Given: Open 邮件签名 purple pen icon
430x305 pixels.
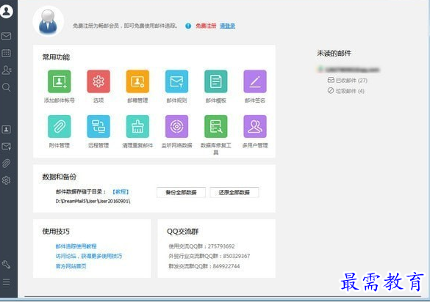Looking at the screenshot, I should (255, 81).
